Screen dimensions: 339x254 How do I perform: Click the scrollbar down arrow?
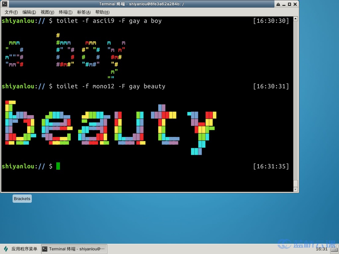tap(296, 190)
